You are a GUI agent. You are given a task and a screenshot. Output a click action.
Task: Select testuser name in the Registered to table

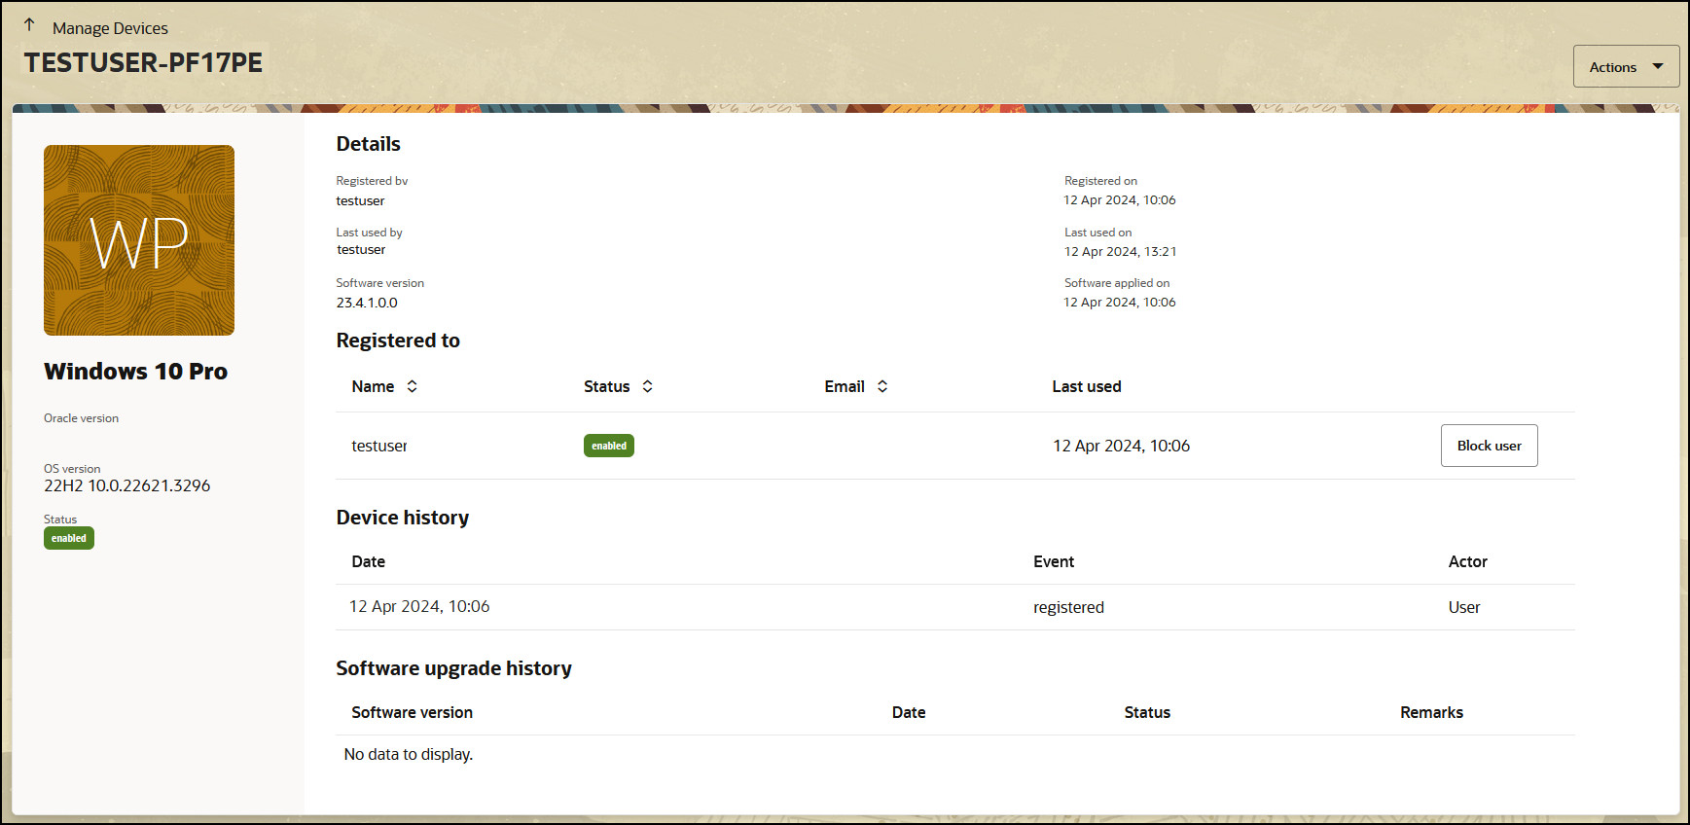pos(379,446)
